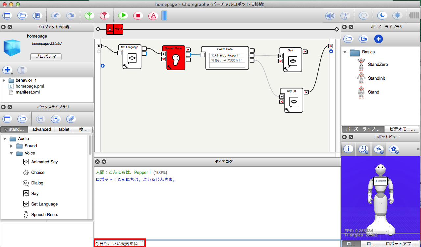This screenshot has width=421, height=247.
Task: Select homepage.pml file
Action: [x=30, y=86]
